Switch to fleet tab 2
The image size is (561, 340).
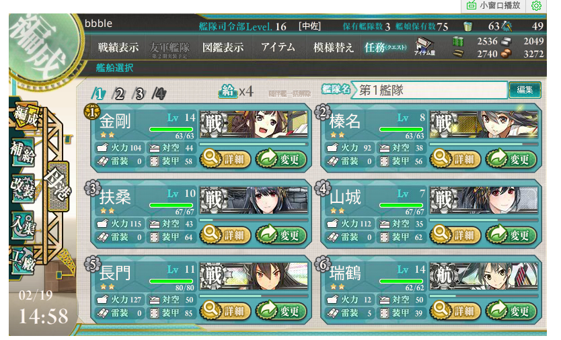click(119, 93)
